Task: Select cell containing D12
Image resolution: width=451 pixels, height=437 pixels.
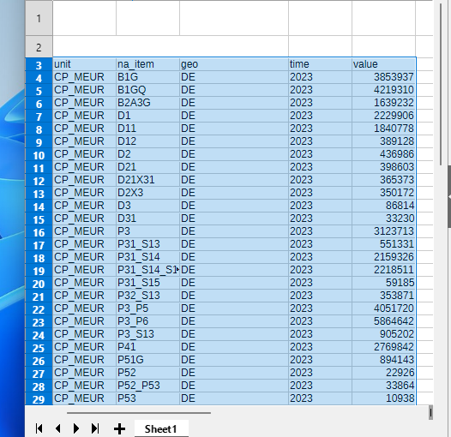Action: pos(147,141)
